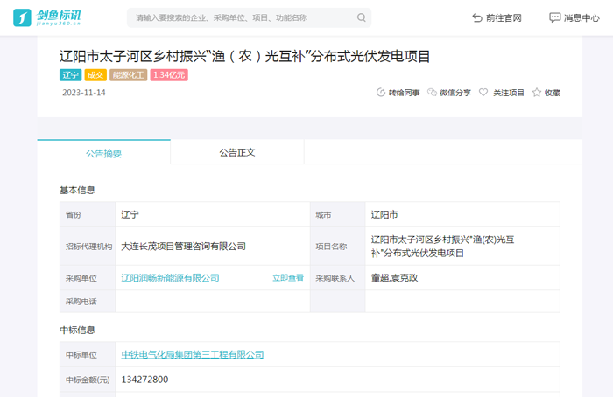
Task: Click the bid amount 134272800
Action: pyautogui.click(x=144, y=380)
